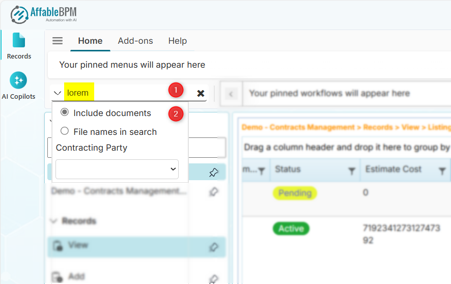Click the Add item icon
The height and width of the screenshot is (284, 451).
click(x=58, y=277)
